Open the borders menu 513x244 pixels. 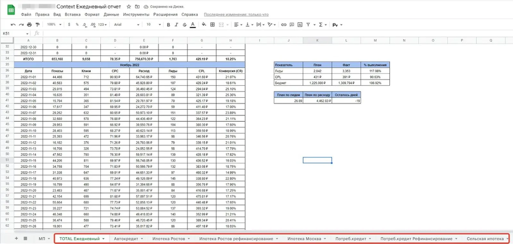(213, 24)
